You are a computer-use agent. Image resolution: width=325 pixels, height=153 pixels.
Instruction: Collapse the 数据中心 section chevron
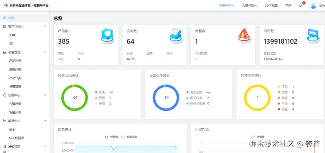(x=45, y=121)
